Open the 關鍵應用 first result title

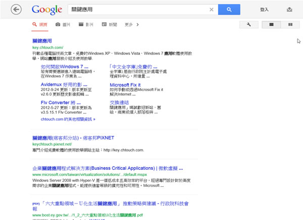click(42, 41)
